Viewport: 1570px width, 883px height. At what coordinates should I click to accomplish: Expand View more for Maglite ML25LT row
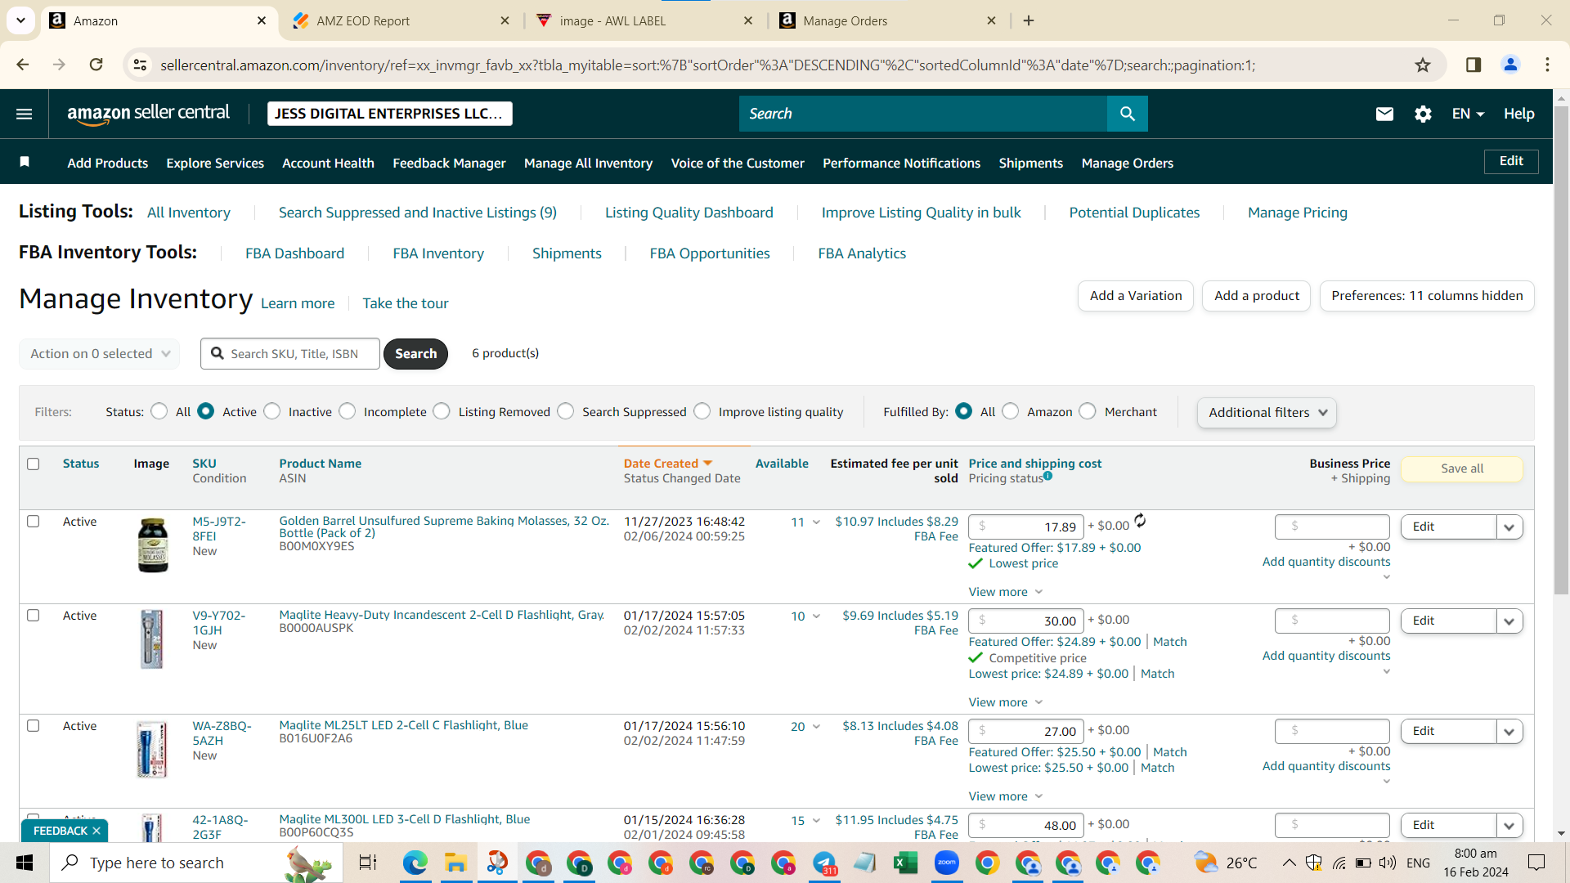tap(1006, 796)
